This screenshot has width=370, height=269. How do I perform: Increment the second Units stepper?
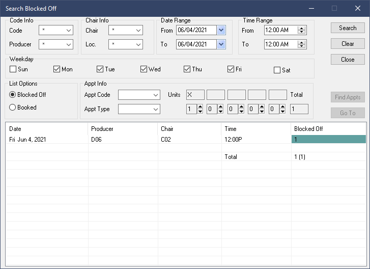click(x=220, y=107)
